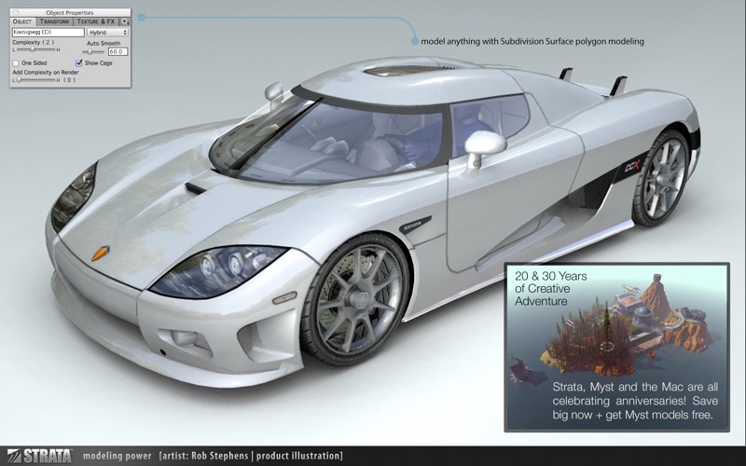Click the Koenigsegg shield emblem on the hood
Screen dimensions: 746x466
click(x=100, y=253)
